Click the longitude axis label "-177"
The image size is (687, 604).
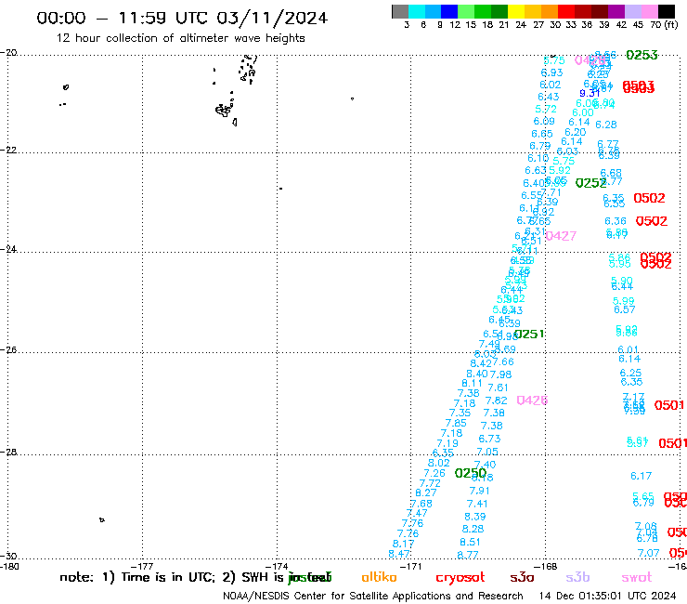tap(142, 567)
